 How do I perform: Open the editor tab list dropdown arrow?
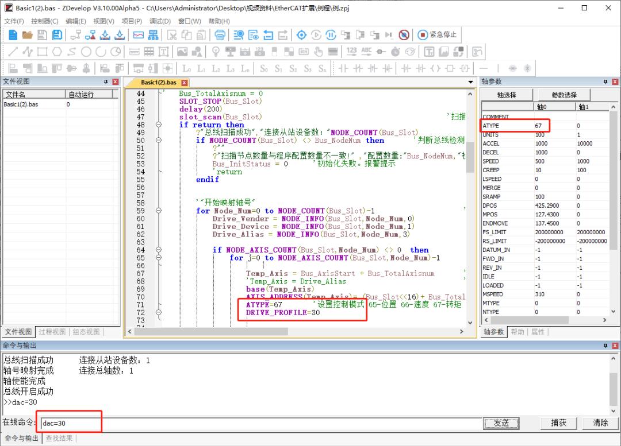(x=471, y=83)
